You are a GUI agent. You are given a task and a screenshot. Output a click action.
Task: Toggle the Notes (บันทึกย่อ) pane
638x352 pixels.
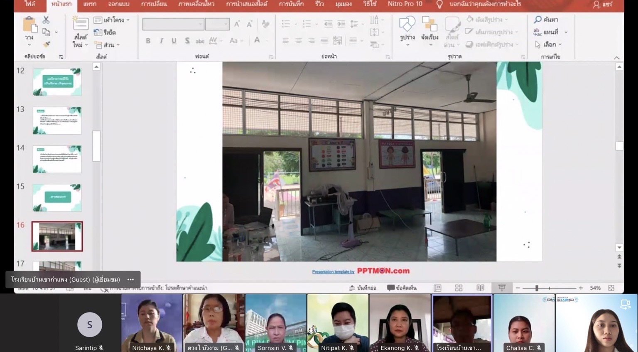362,288
